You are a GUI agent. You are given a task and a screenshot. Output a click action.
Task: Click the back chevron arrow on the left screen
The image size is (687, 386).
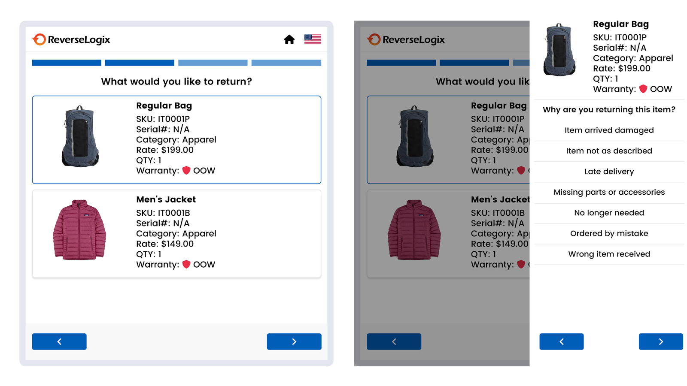[59, 341]
